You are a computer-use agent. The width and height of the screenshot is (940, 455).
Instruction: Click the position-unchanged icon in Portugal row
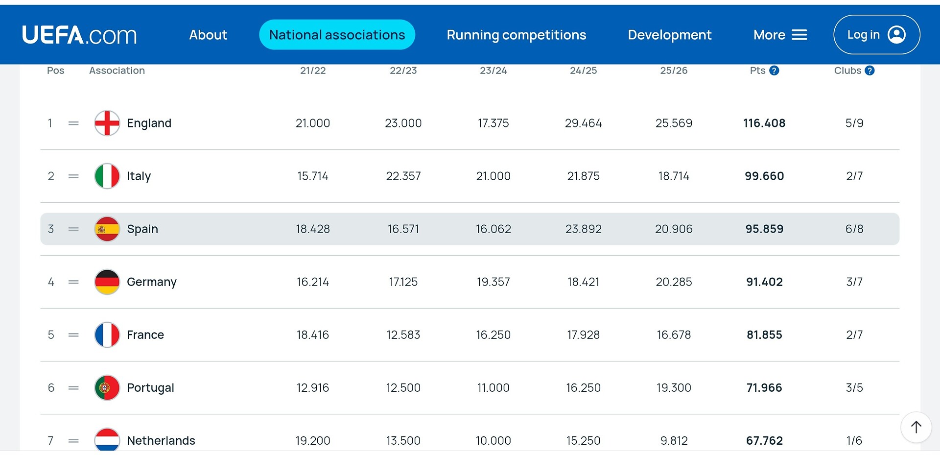click(x=73, y=388)
